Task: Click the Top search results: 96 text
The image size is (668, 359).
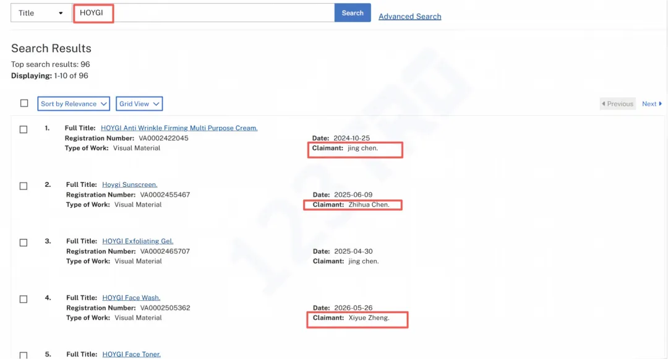Action: tap(50, 64)
